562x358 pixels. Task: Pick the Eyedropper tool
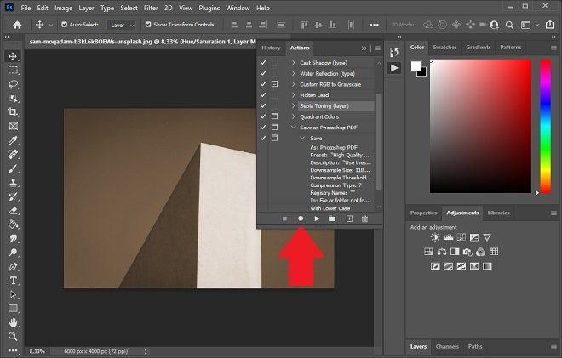pyautogui.click(x=13, y=140)
